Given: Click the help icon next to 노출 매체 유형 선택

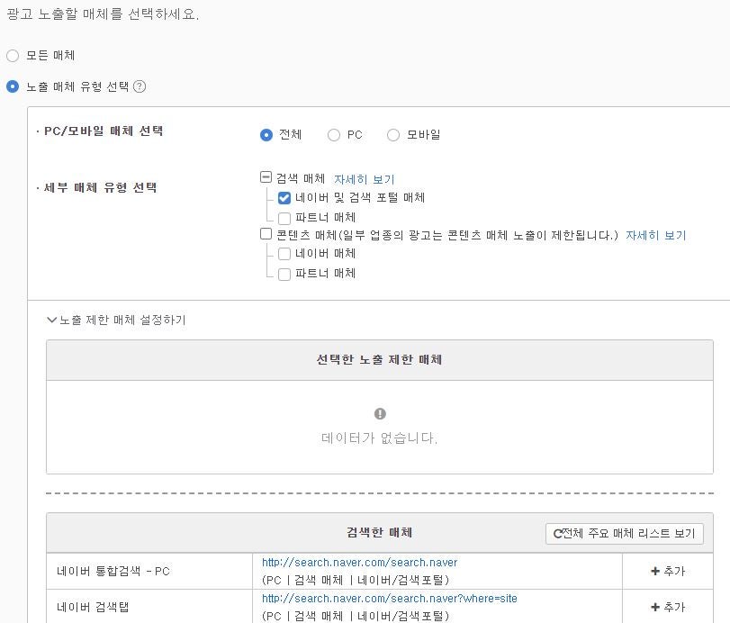Looking at the screenshot, I should 140,86.
